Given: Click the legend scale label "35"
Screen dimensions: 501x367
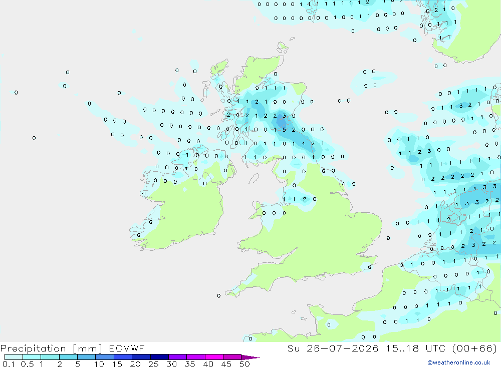Looking at the screenshot, I should 190,364.
